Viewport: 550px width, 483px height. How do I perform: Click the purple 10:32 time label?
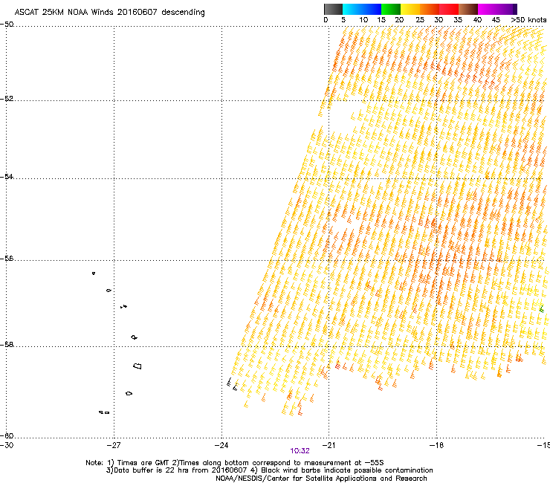coord(300,451)
